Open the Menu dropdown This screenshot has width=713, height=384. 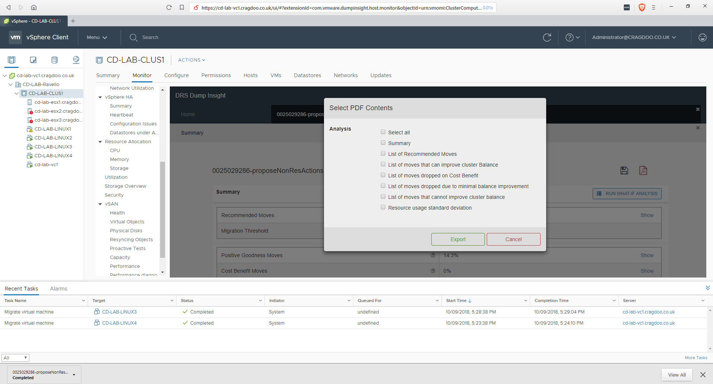[97, 37]
